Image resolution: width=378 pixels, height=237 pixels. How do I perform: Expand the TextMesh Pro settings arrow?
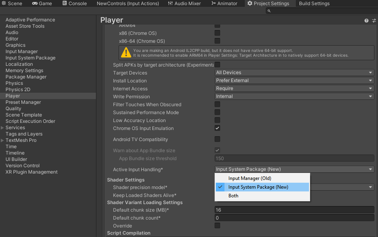2,140
